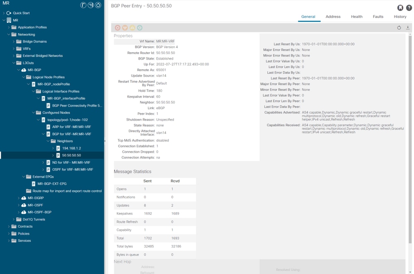The image size is (414, 274).
Task: Click the left sidebar collapse handle
Action: [105, 141]
